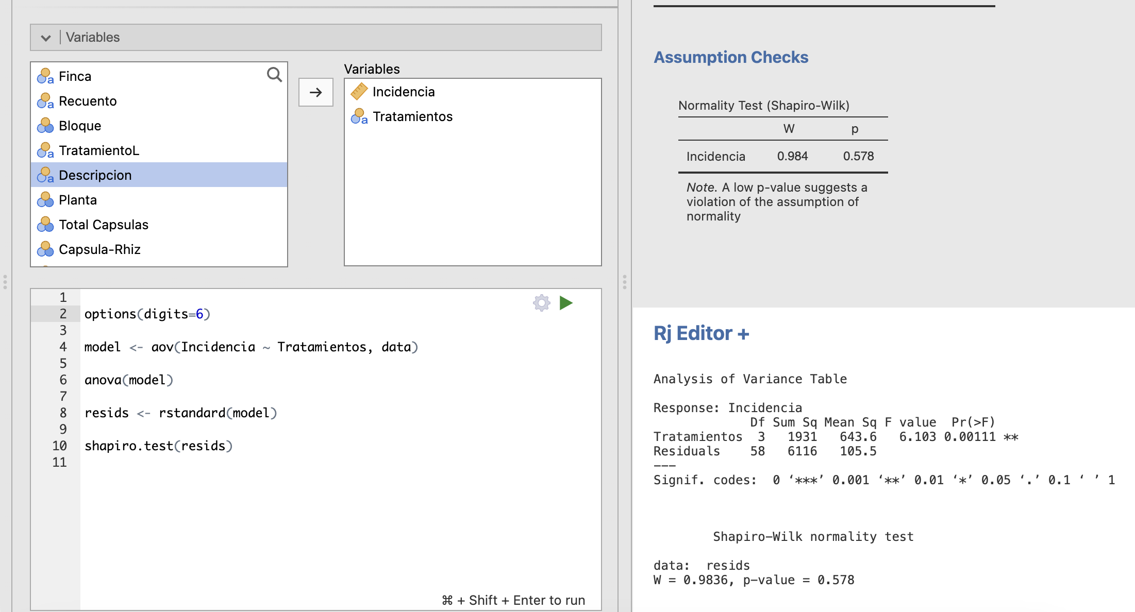
Task: Click the Rj Editor + results heading
Action: [x=701, y=334]
